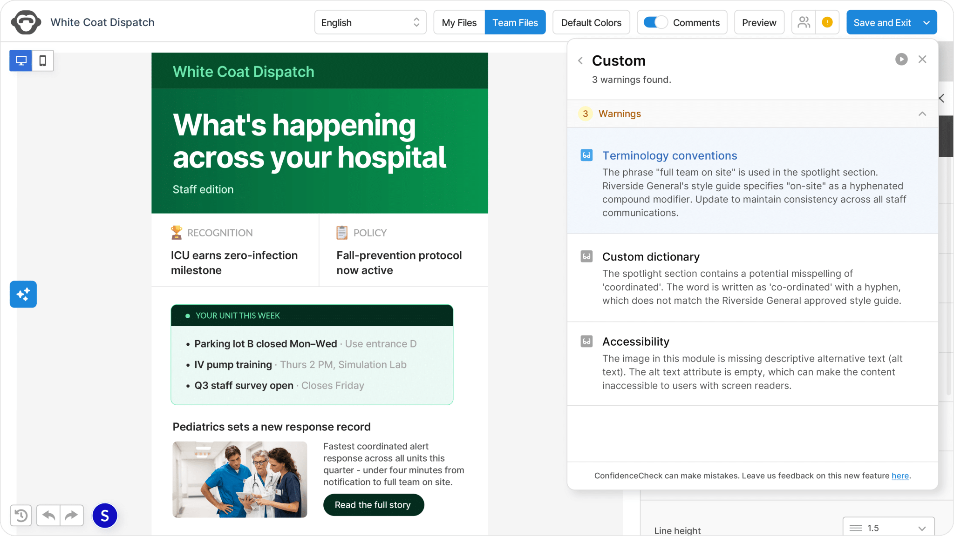Re-run the Custom check play button
The height and width of the screenshot is (536, 954).
(x=901, y=60)
